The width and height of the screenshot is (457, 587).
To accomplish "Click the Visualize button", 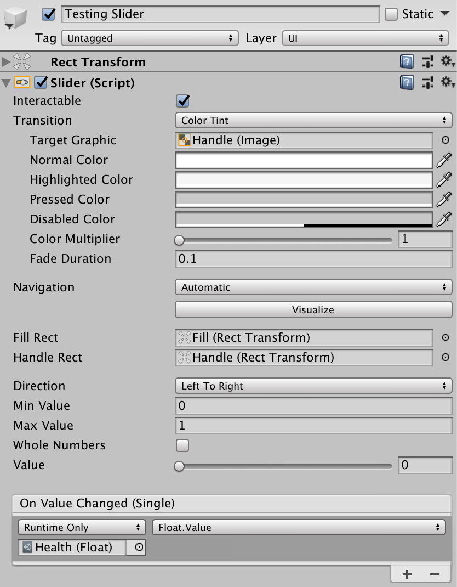I will tap(313, 310).
